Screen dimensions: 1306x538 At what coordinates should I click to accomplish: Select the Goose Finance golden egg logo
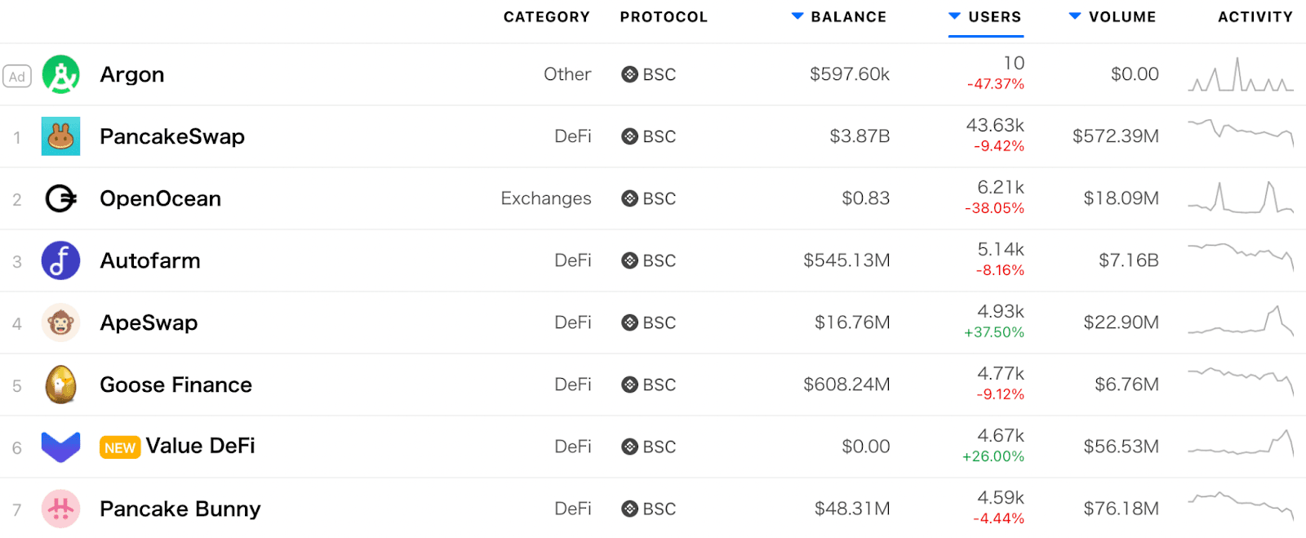60,384
